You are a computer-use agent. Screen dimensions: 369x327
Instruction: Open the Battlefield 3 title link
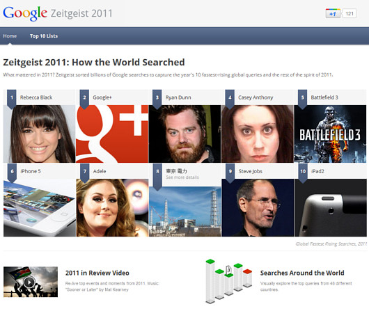[x=324, y=97]
